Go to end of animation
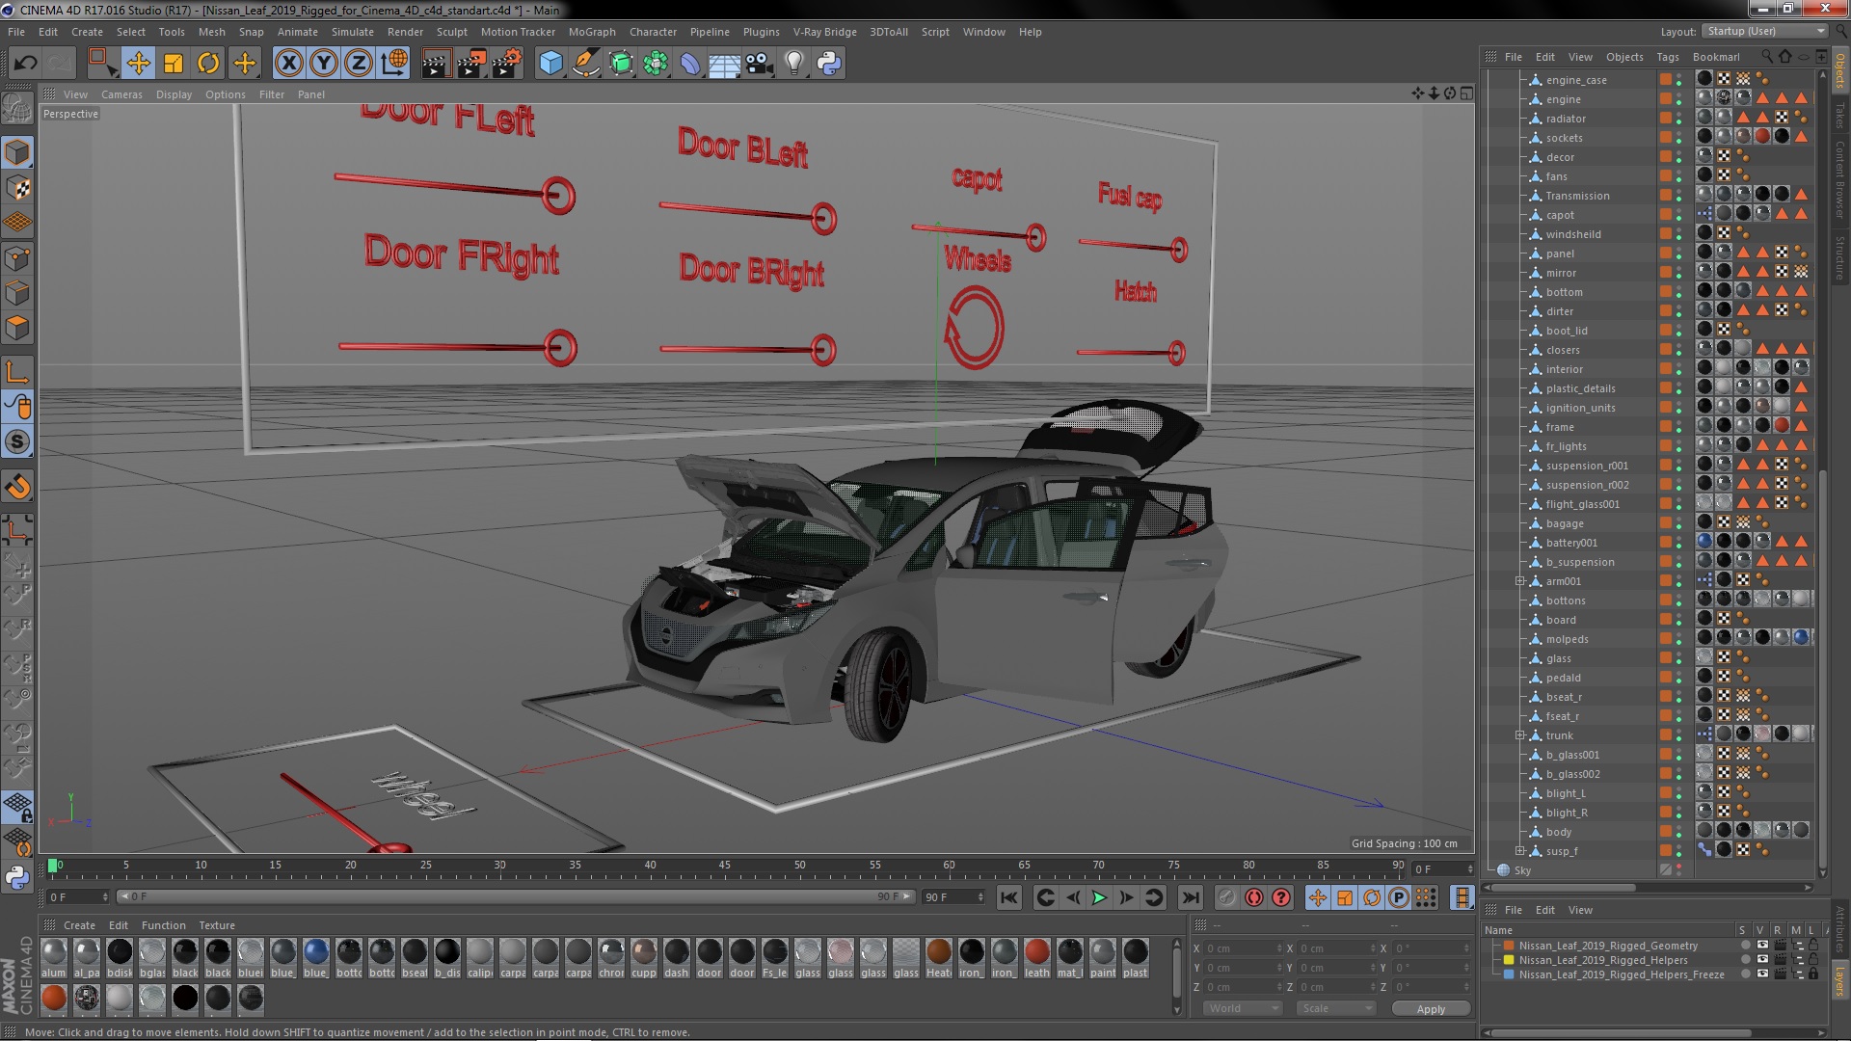Image resolution: width=1851 pixels, height=1041 pixels. pos(1191,898)
